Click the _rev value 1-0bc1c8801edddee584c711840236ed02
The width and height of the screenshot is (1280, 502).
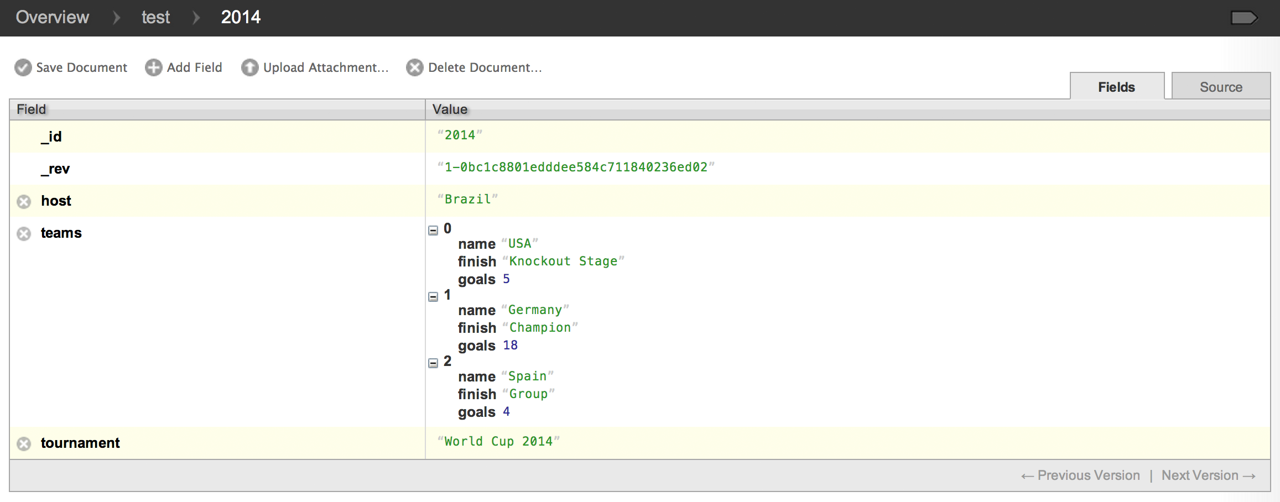(576, 167)
